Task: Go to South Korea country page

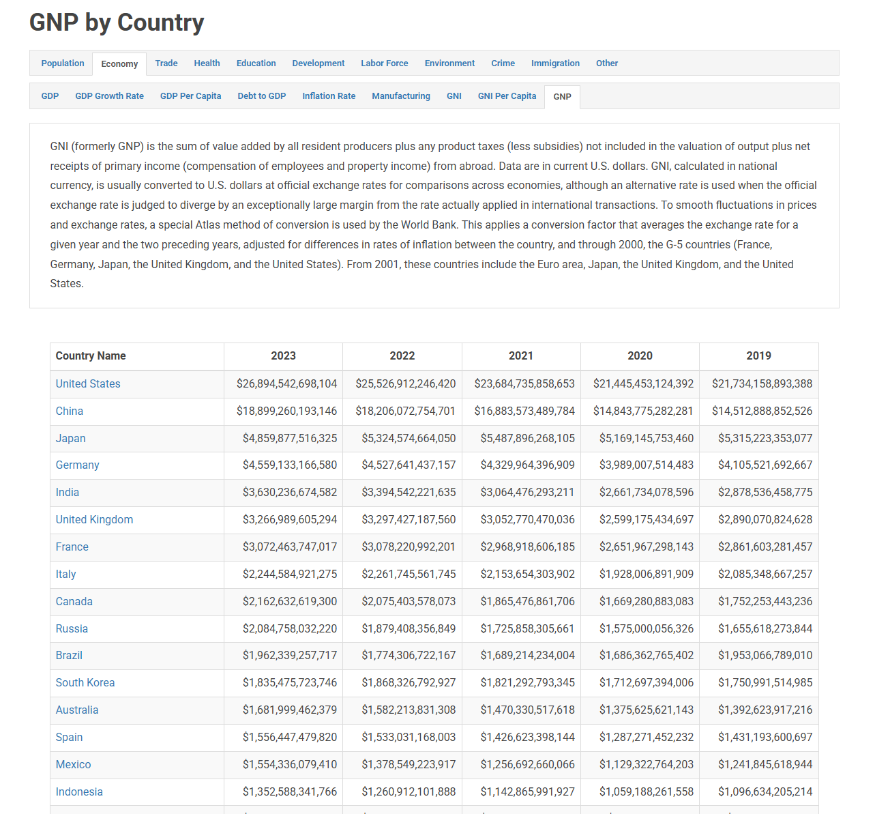Action: 85,682
